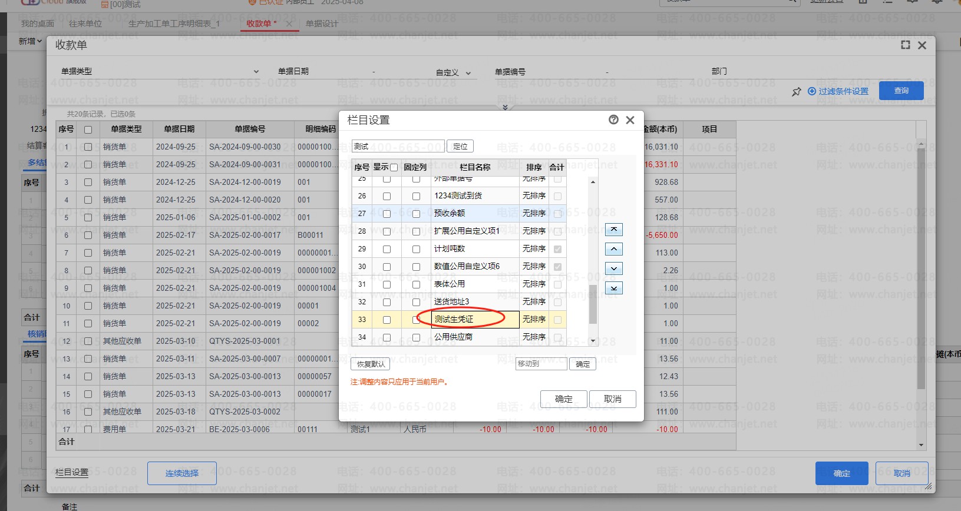
Task: Open 排序 dropdown for row 公用供应商
Action: [534, 337]
